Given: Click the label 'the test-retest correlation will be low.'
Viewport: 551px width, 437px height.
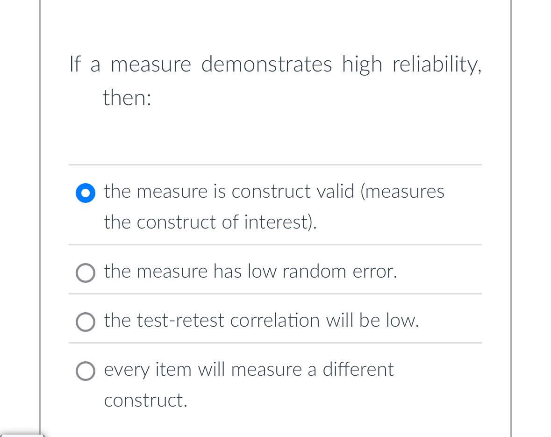Looking at the screenshot, I should [x=262, y=320].
